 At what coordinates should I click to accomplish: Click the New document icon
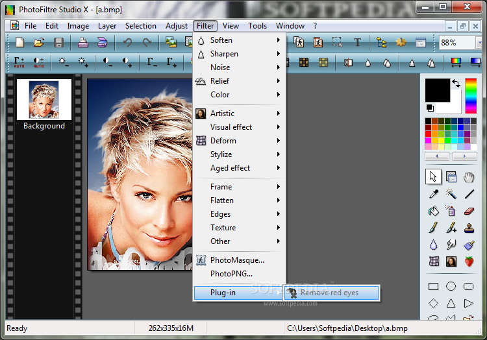click(x=20, y=42)
